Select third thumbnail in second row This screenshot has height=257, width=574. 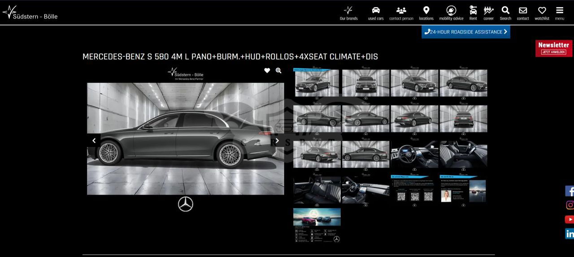pos(414,119)
